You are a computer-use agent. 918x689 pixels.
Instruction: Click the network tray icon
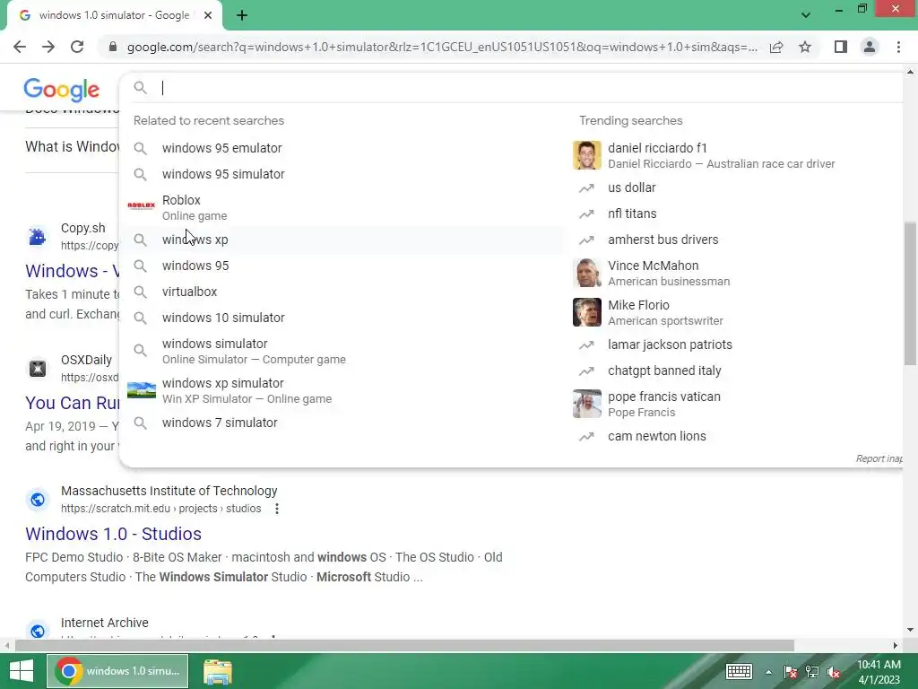pos(812,672)
